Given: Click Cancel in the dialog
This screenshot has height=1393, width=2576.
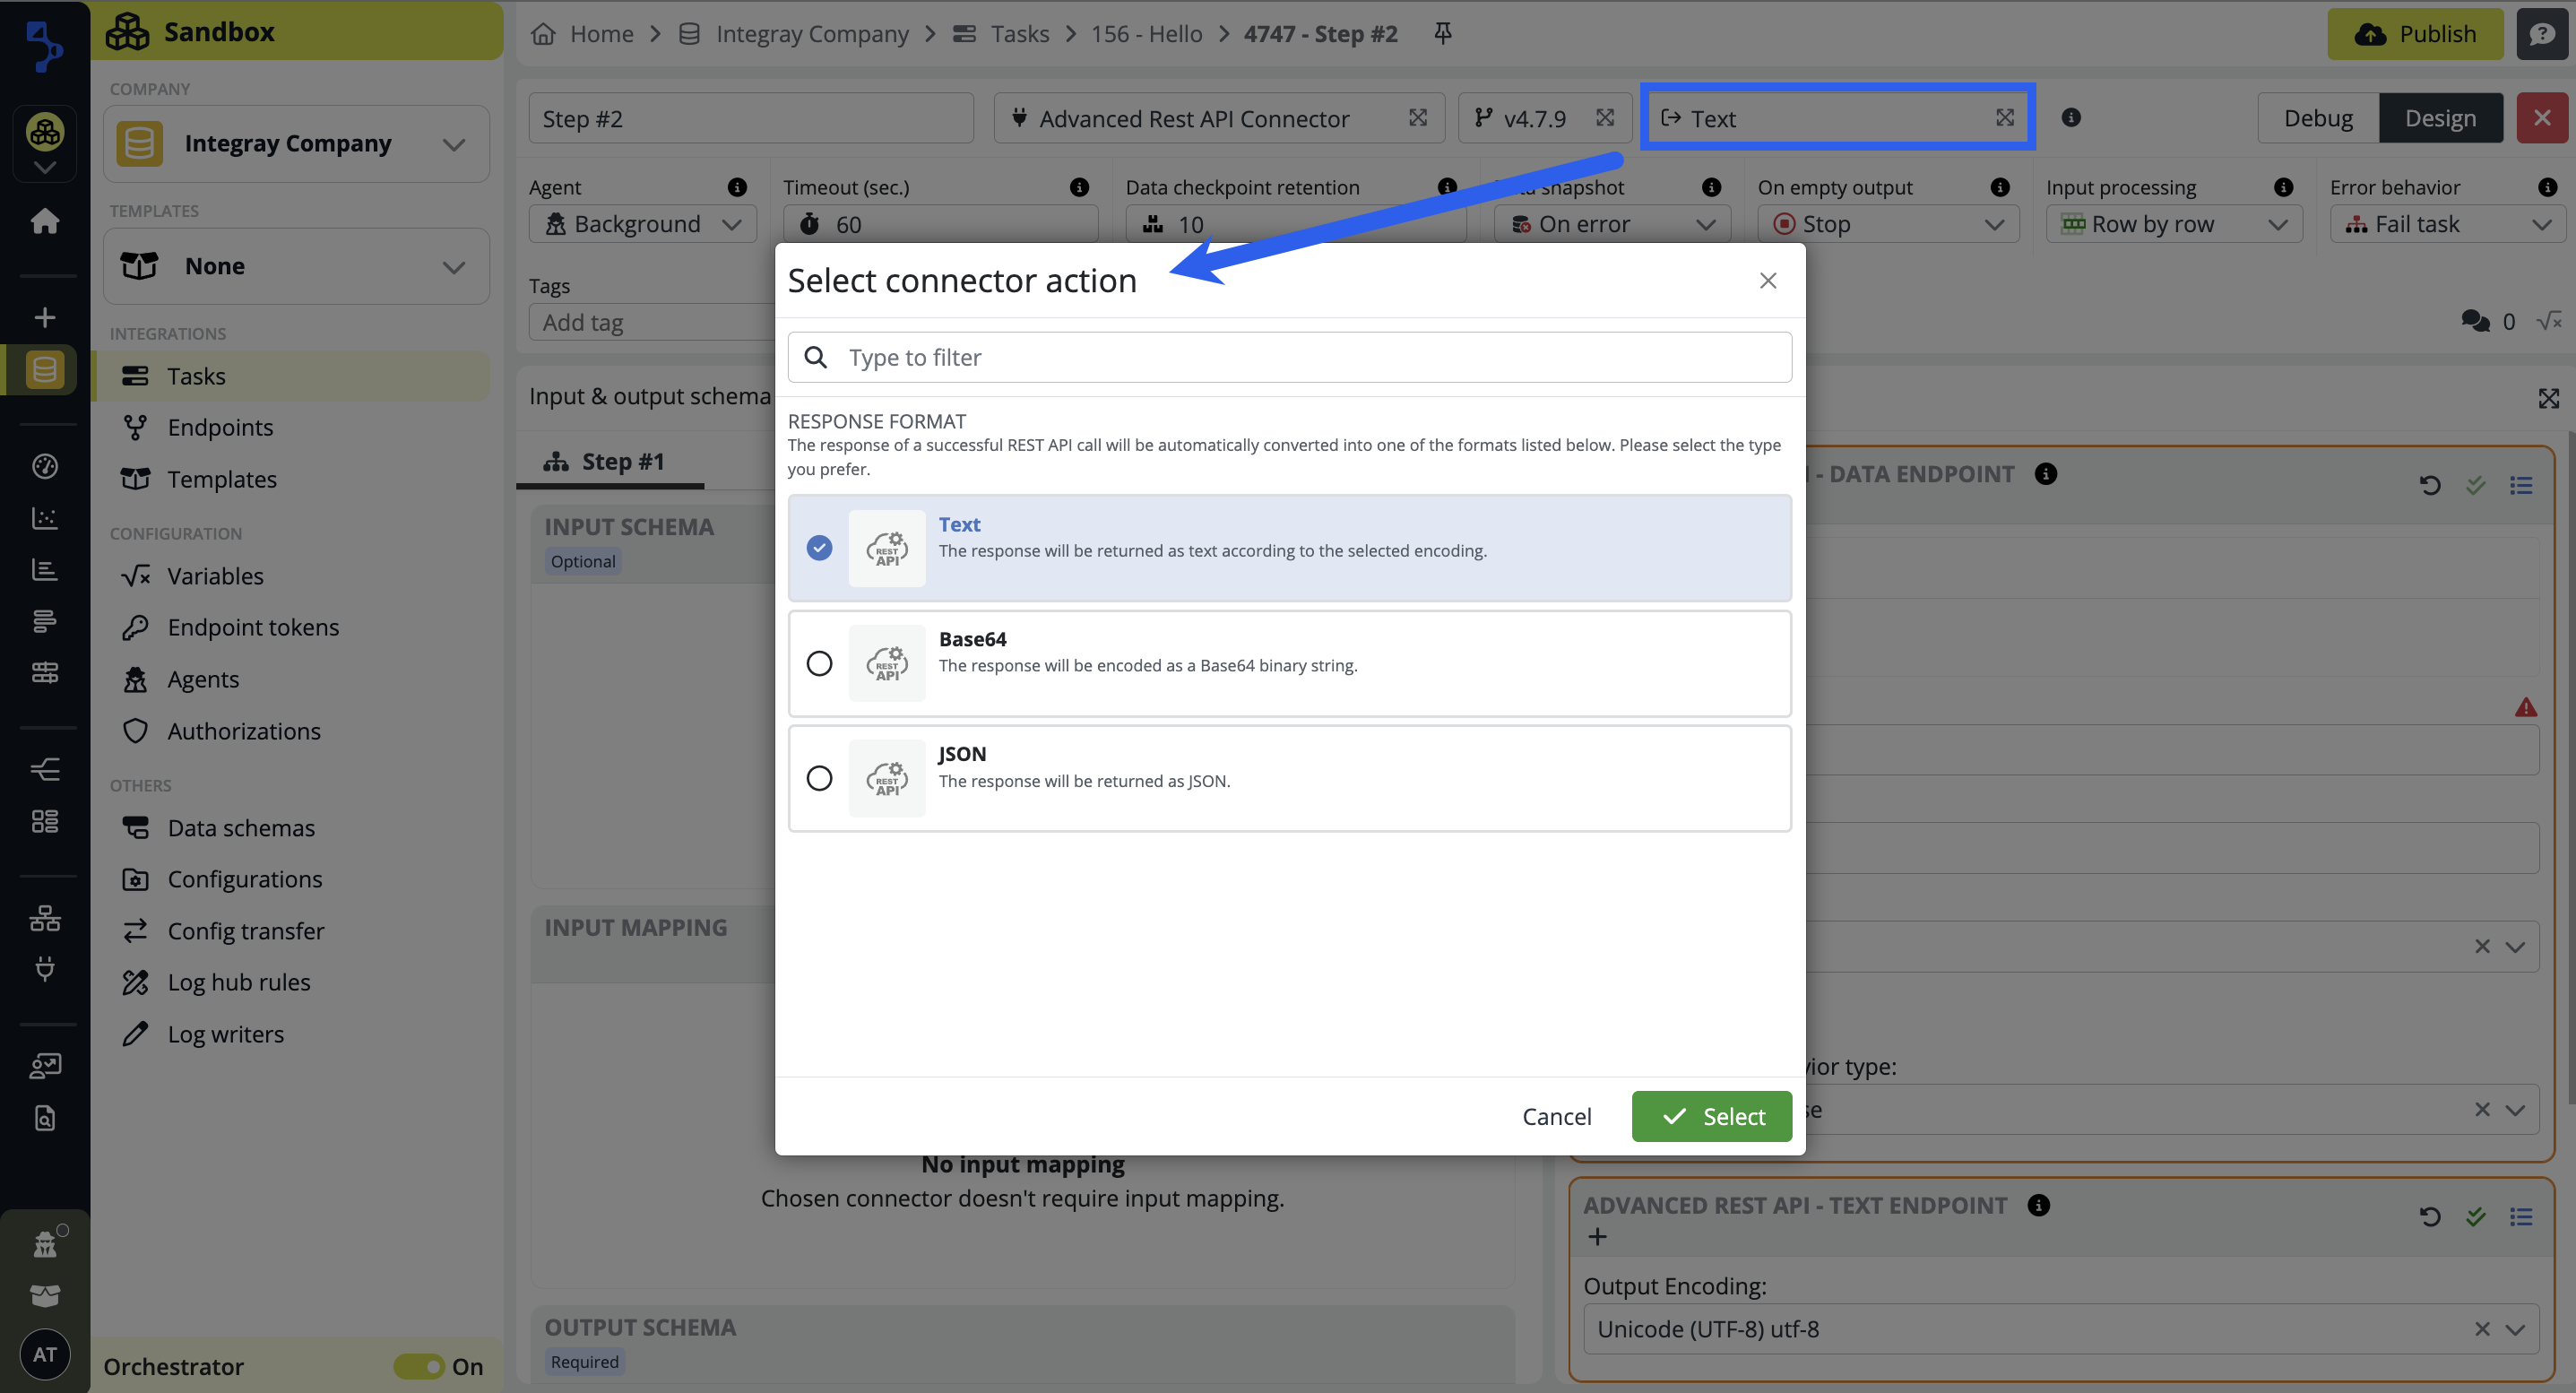Looking at the screenshot, I should click(1556, 1116).
